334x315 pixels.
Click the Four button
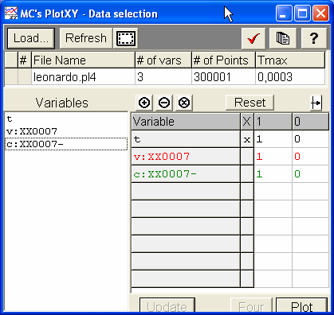click(251, 305)
